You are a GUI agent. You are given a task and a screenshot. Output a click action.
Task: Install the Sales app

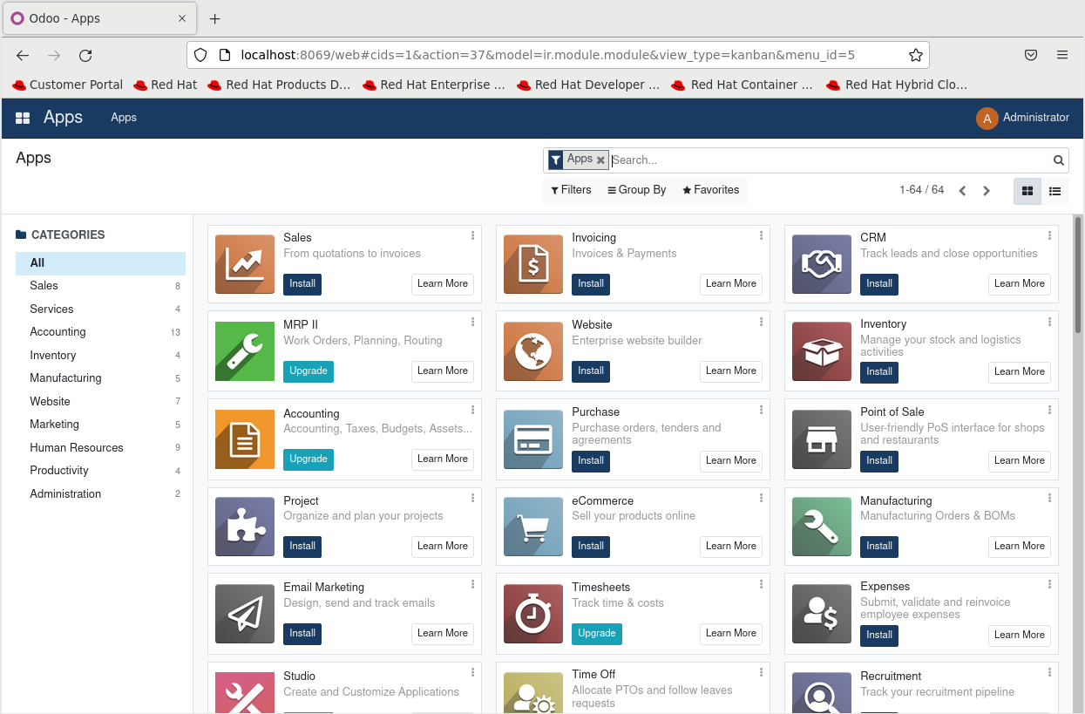pos(302,284)
